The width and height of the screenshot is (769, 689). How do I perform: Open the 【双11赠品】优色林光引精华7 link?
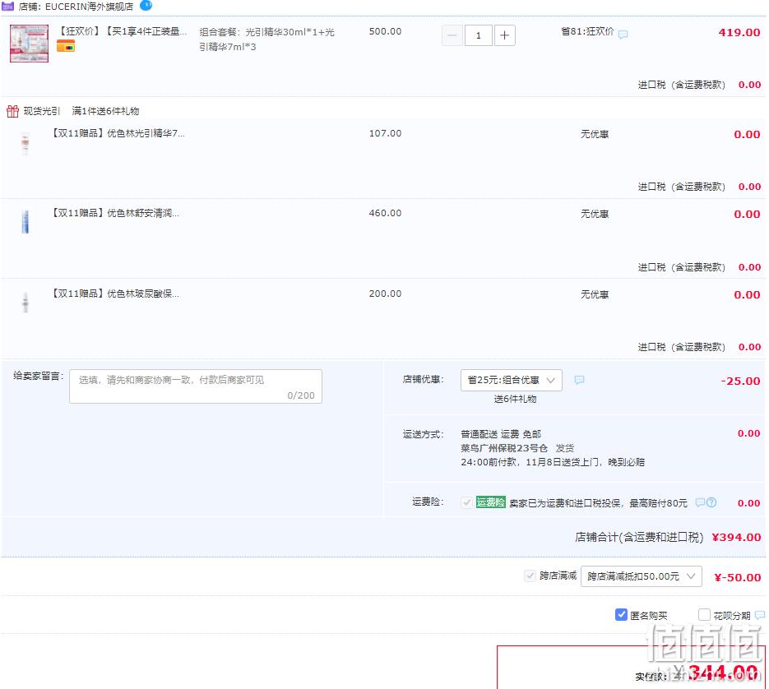pos(118,133)
